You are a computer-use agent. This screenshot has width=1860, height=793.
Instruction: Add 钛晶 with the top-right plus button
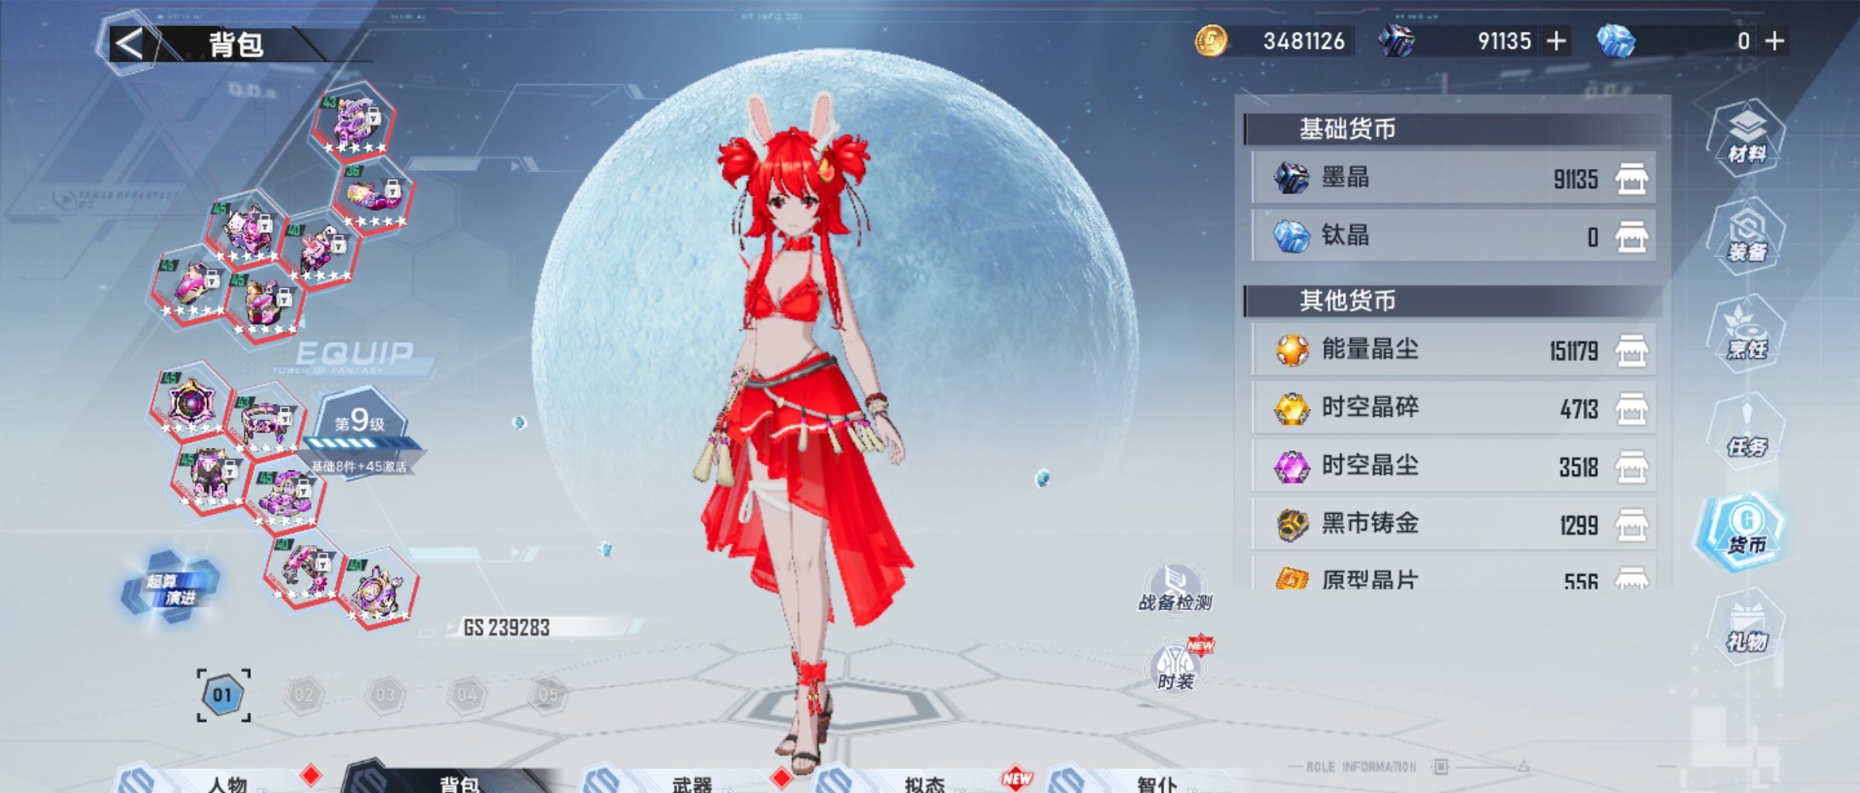click(x=1775, y=41)
